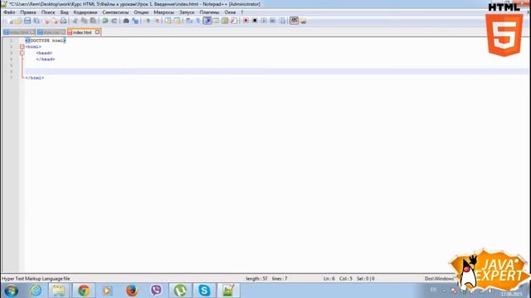Click the <!DOCTYPE html> code line
The image size is (531, 298).
tap(46, 41)
